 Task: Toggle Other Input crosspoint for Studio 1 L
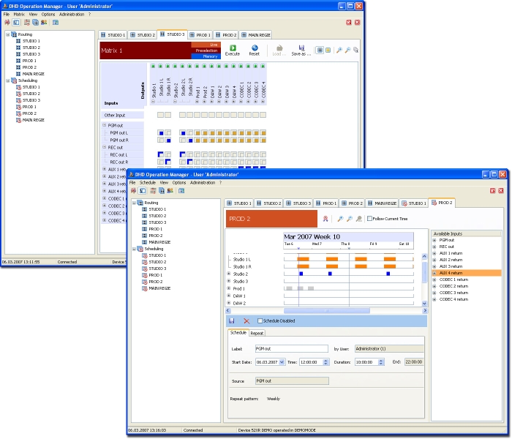[x=161, y=115]
